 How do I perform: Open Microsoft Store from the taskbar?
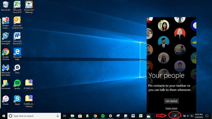pos(80,116)
